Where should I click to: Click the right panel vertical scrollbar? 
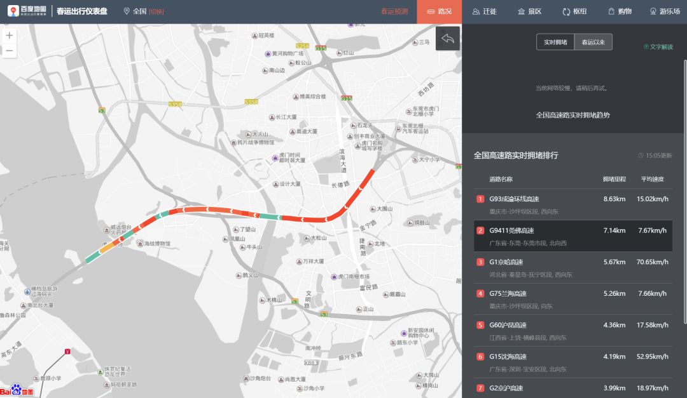pos(685,192)
